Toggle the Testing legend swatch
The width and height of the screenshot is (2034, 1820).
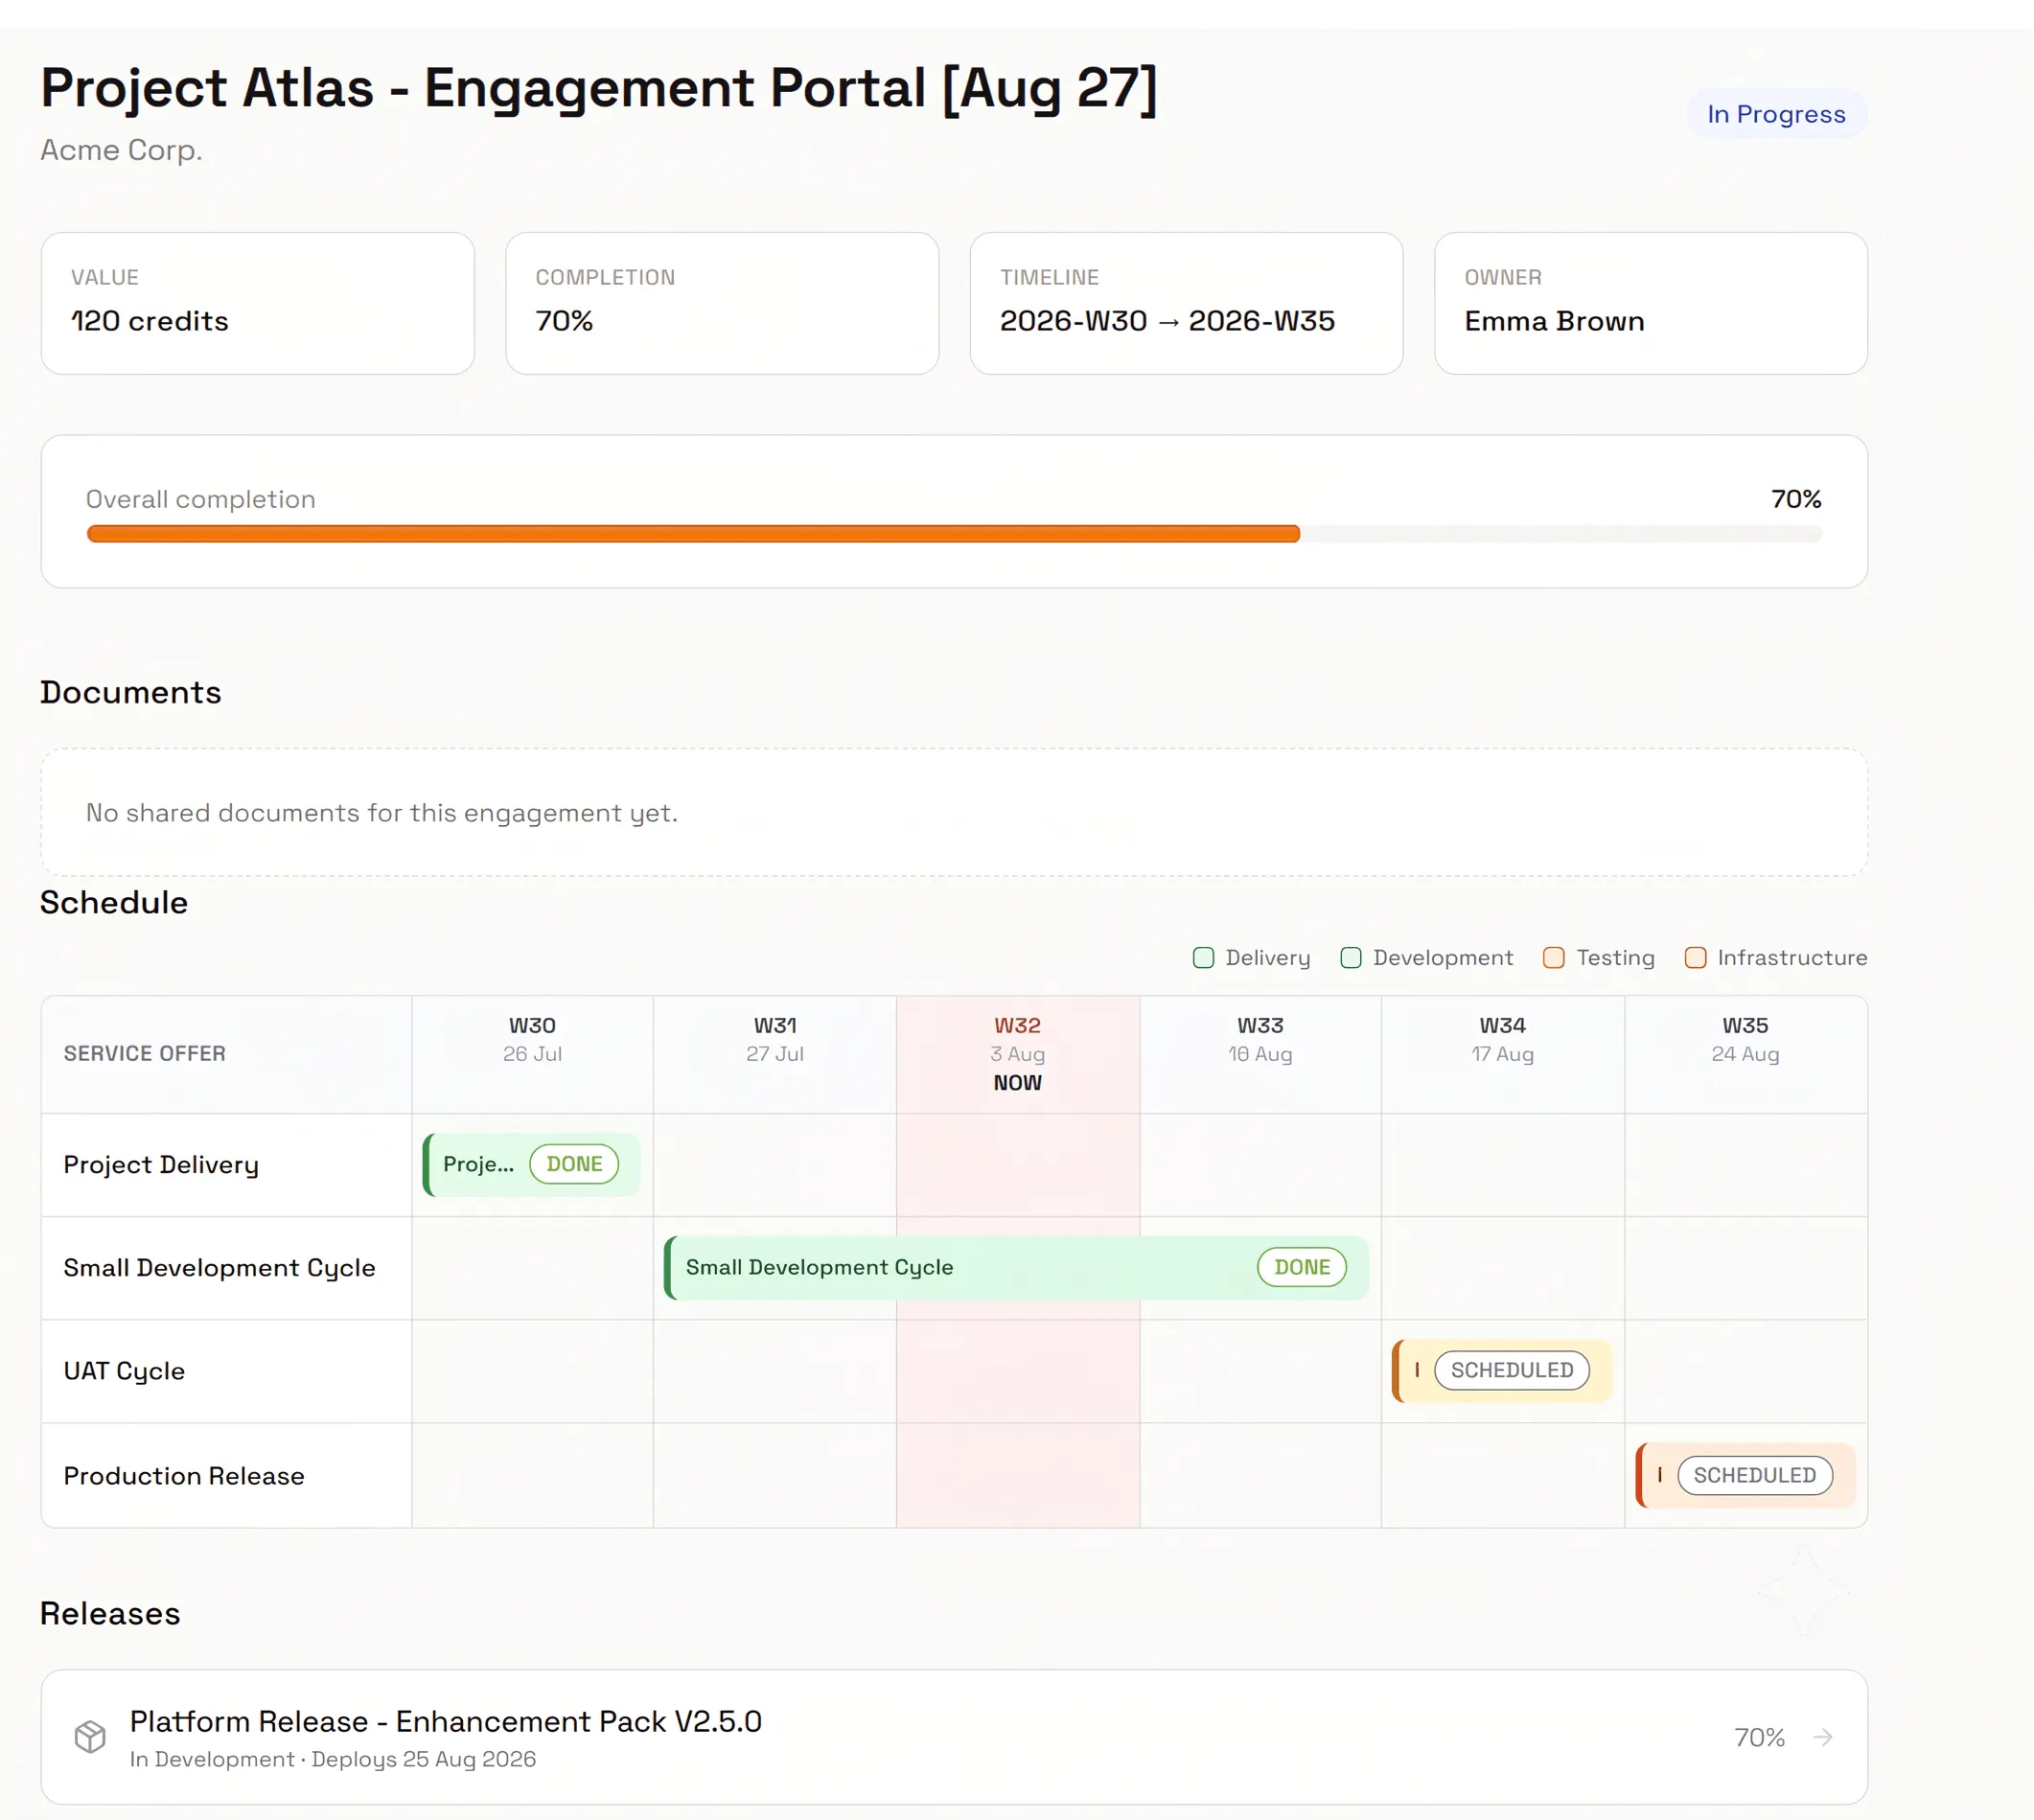[x=1554, y=958]
